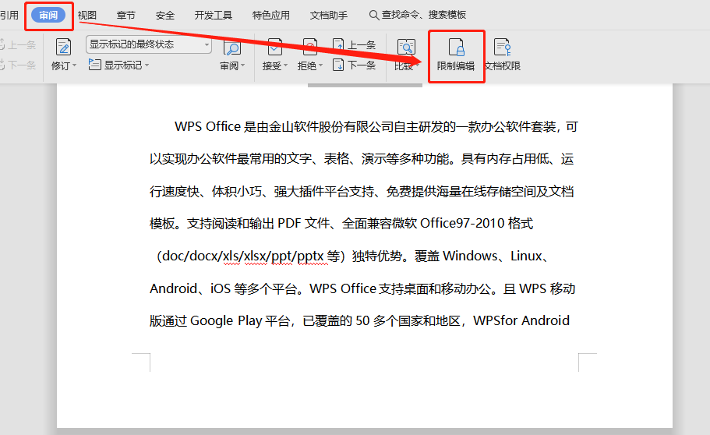
Task: Expand the 显示标记 dropdown arrow
Action: tap(147, 65)
